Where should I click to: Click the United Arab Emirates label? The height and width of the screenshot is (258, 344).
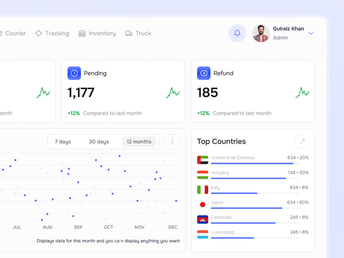click(233, 158)
